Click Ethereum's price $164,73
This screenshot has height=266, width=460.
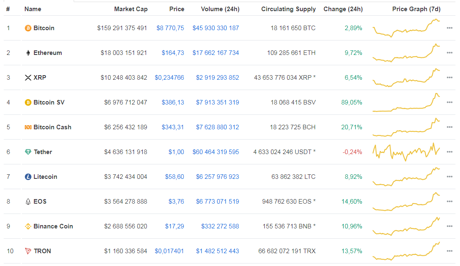(x=173, y=53)
